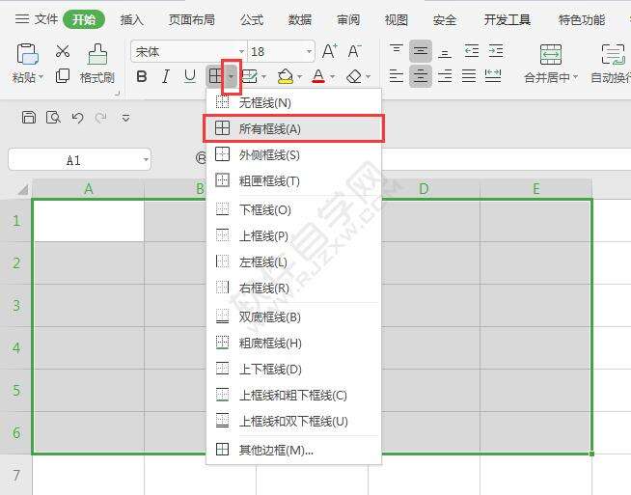The width and height of the screenshot is (631, 495).
Task: Select 下框线(O) from border menu
Action: coord(293,210)
